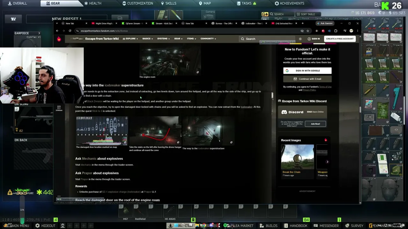Open the browser three-dot menu
This screenshot has height=229, width=408.
coord(357,31)
